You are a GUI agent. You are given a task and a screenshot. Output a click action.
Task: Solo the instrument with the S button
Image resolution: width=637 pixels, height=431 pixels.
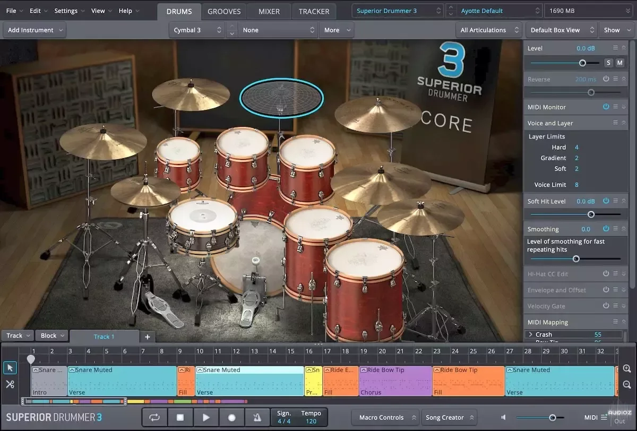click(x=609, y=63)
